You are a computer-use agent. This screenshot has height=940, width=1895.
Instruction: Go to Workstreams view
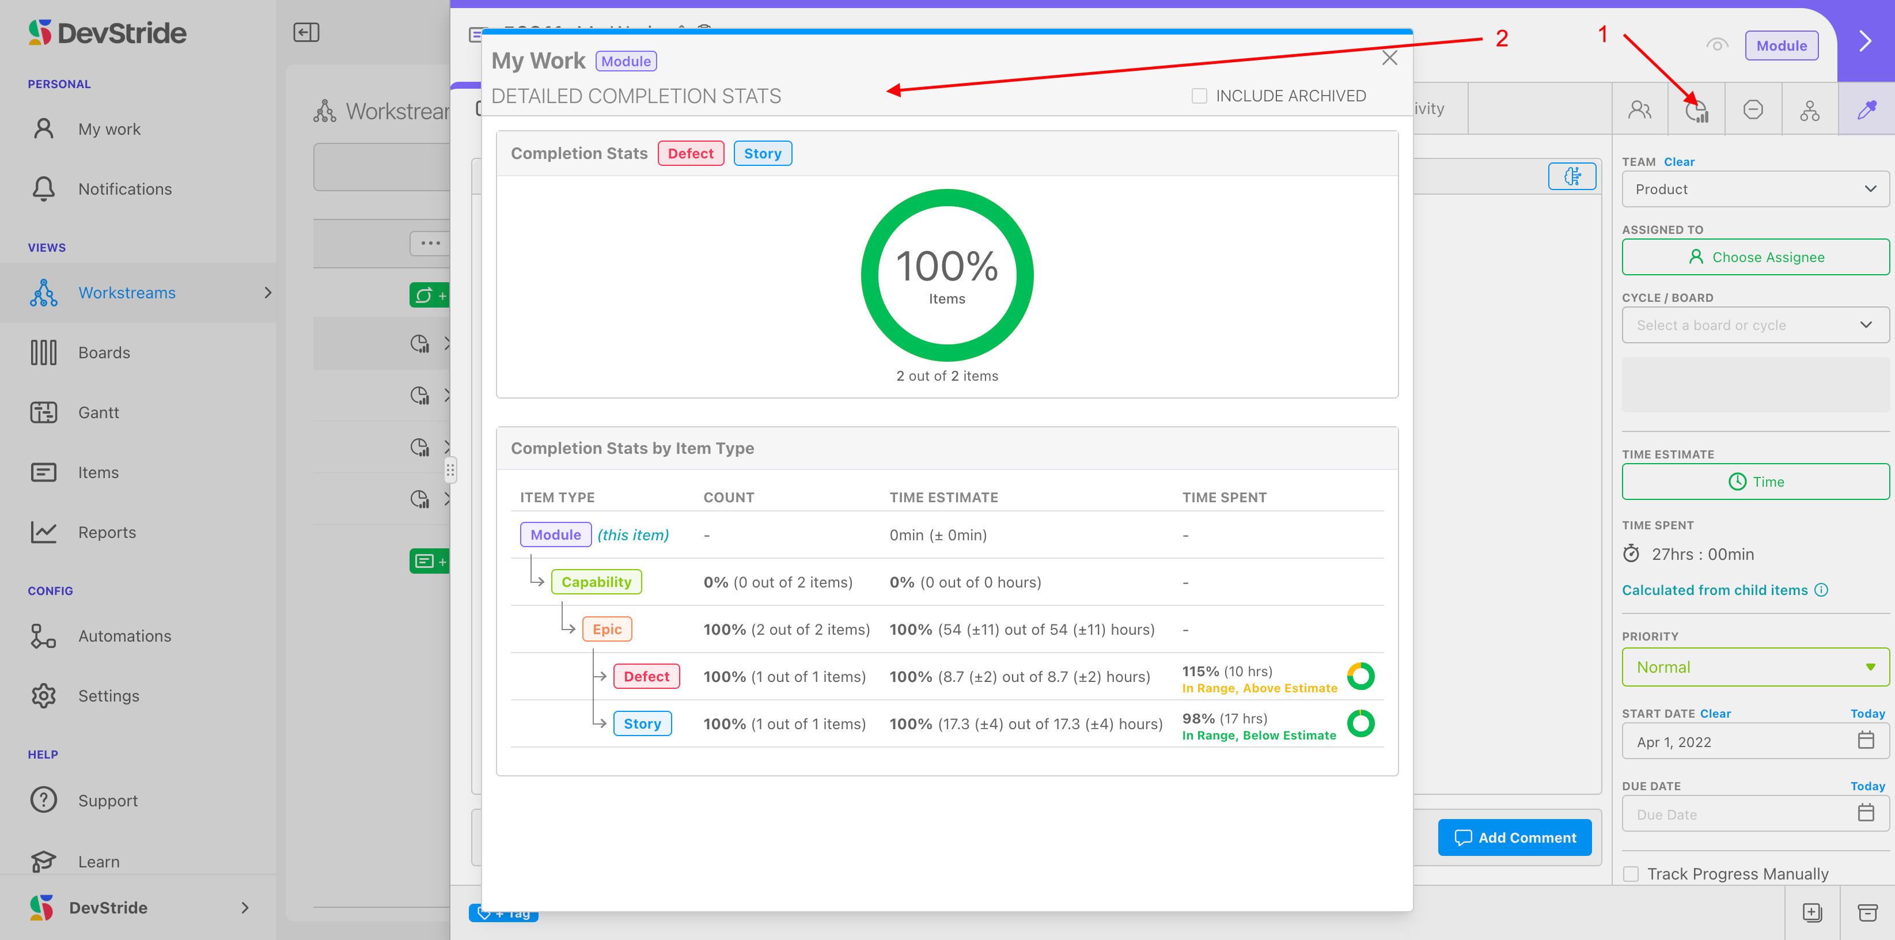[x=127, y=293]
